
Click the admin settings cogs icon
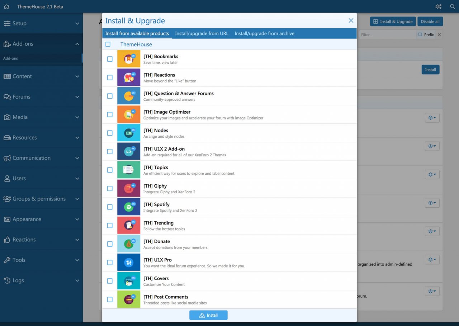point(438,6)
